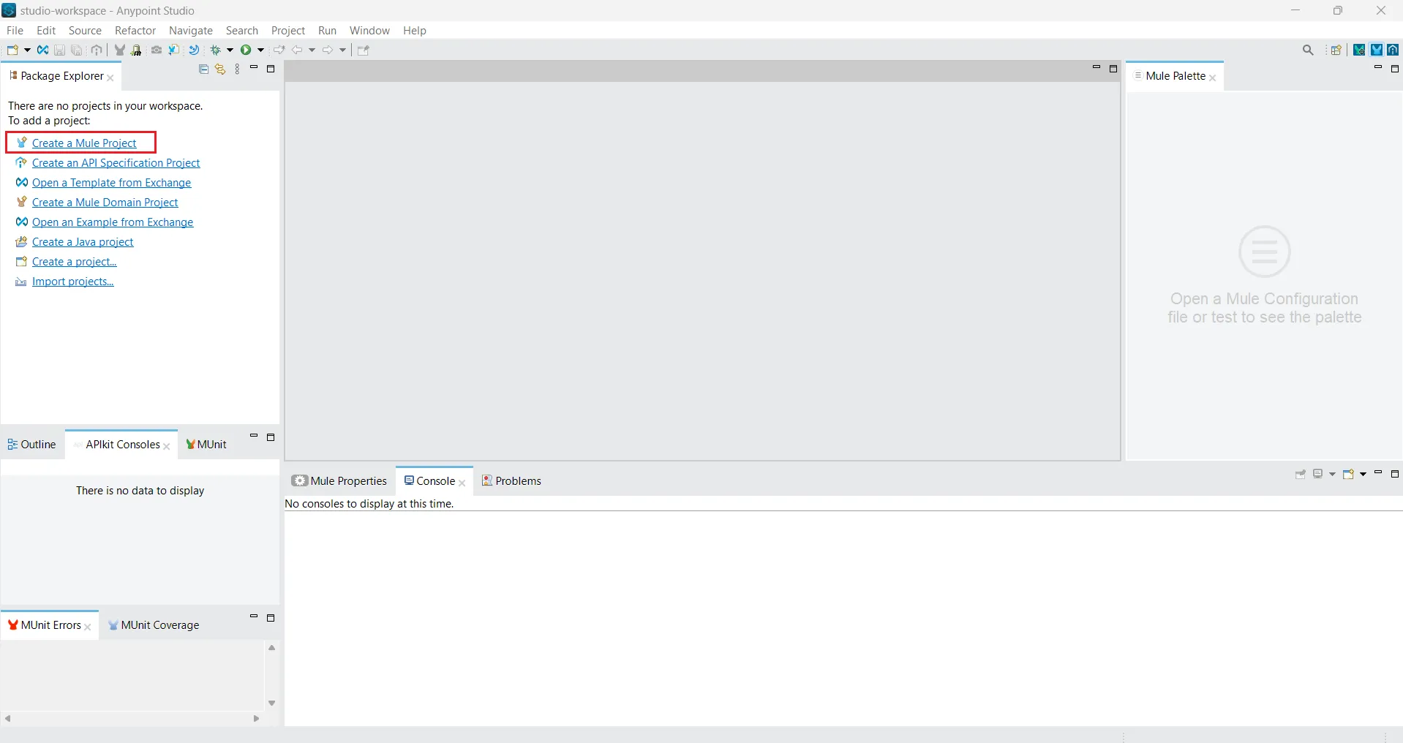Toggle the Link with Editor icon in Package Explorer
The height and width of the screenshot is (743, 1403).
click(220, 69)
